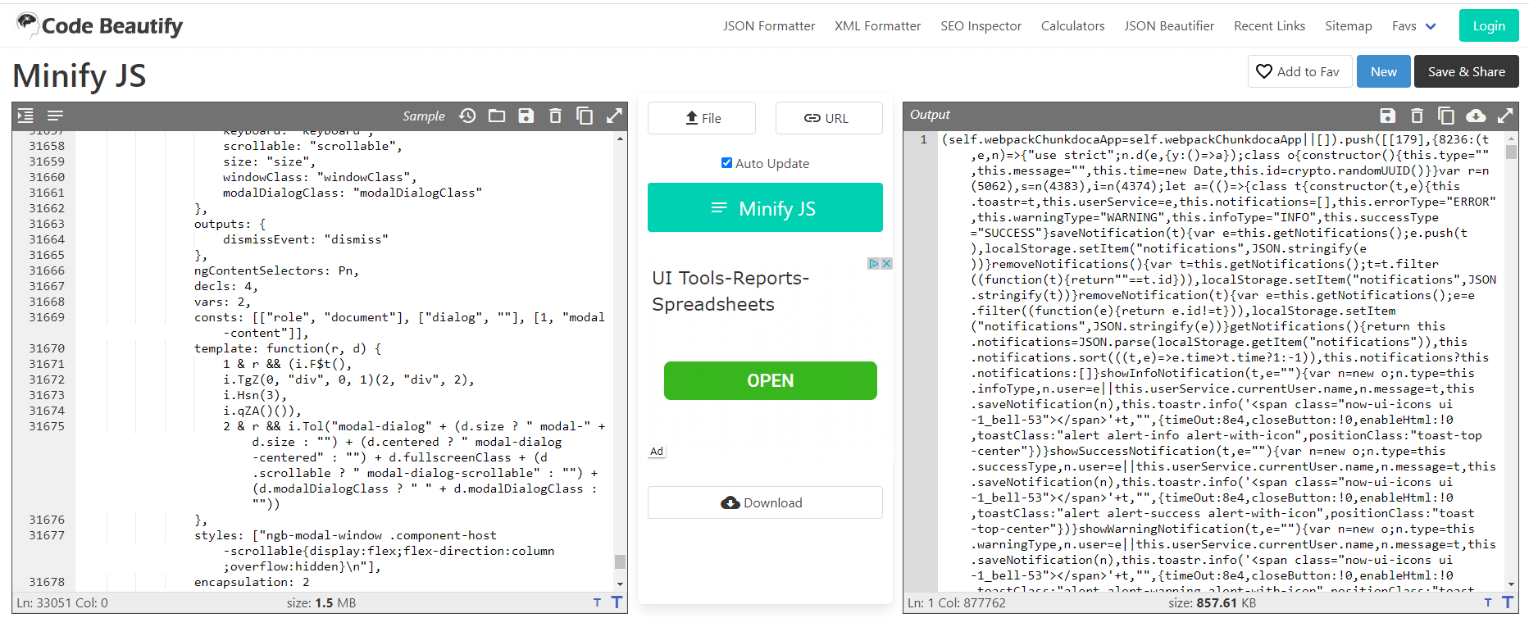Open JSON Beautifier from the top menu

tap(1169, 26)
